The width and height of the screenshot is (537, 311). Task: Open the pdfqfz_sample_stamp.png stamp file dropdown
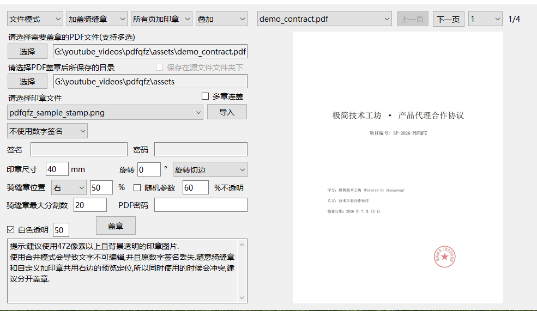coord(105,112)
